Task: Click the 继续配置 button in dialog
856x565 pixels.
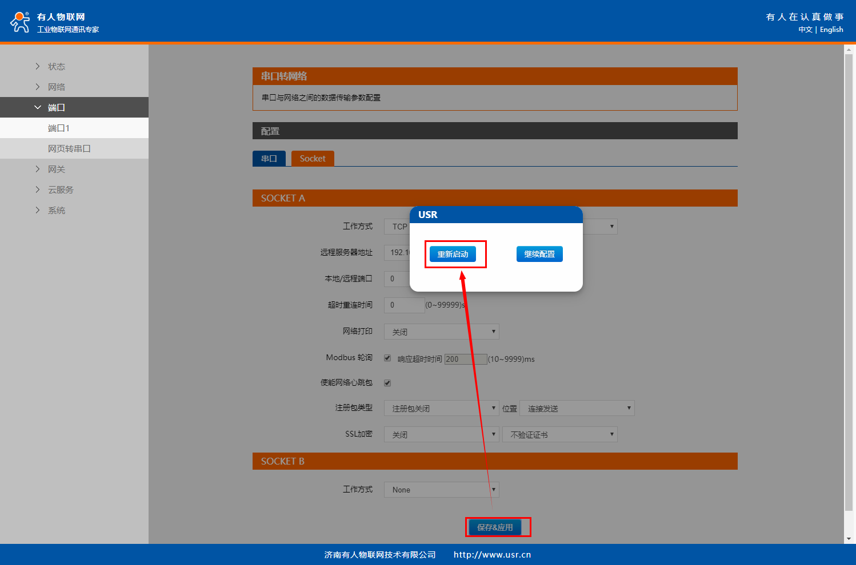Action: [539, 254]
